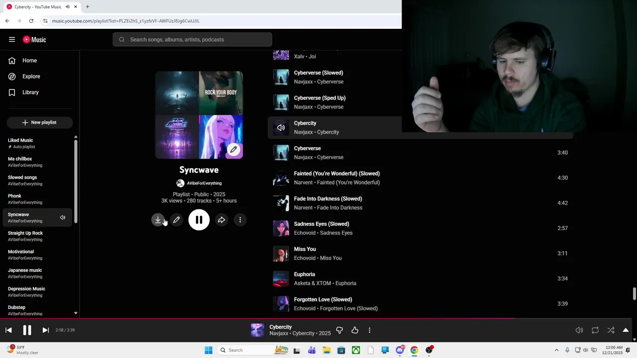637x358 pixels.
Task: Open the Depression Music playlist
Action: tap(38, 292)
